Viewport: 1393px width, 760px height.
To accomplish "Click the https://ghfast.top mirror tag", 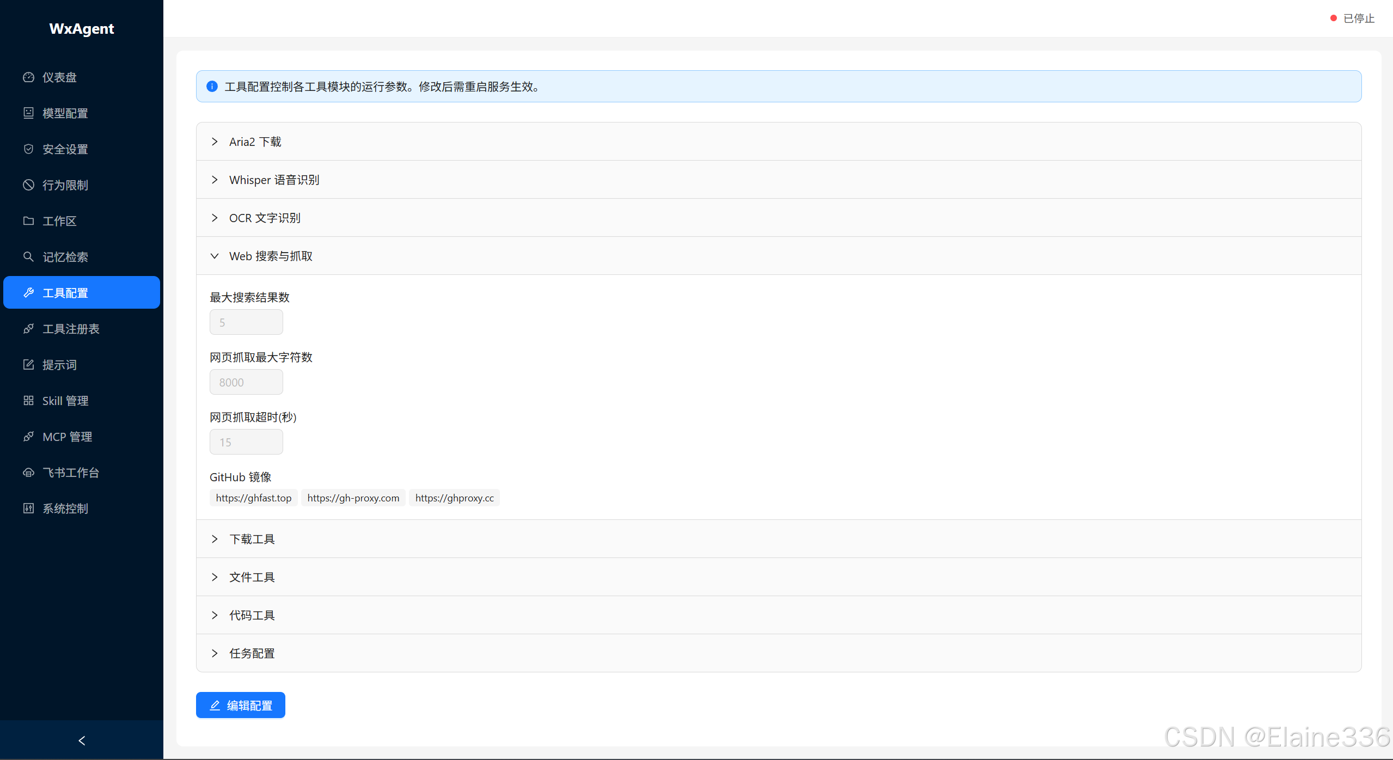I will [x=254, y=498].
